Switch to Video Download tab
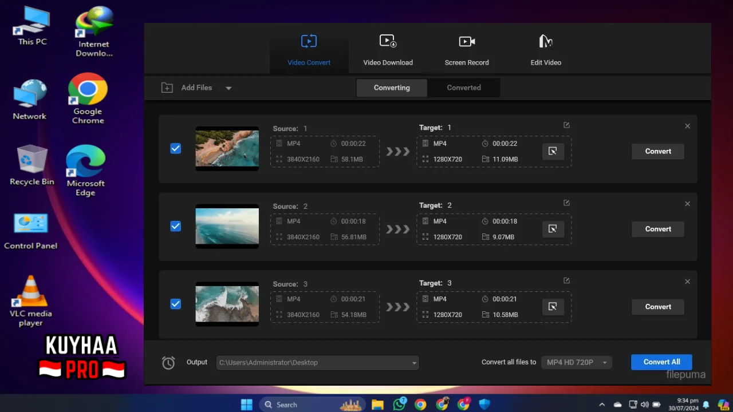Viewport: 733px width, 412px height. 388,50
